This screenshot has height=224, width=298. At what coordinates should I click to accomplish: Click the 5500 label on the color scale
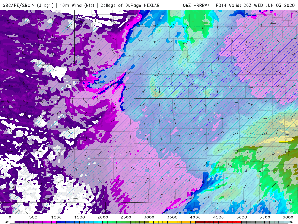[x=265, y=217]
